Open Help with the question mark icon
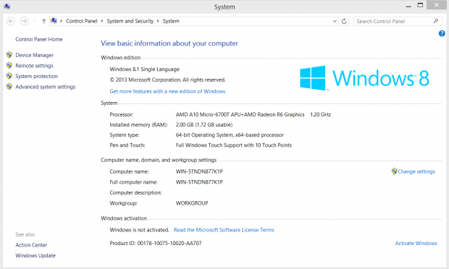 pyautogui.click(x=442, y=33)
